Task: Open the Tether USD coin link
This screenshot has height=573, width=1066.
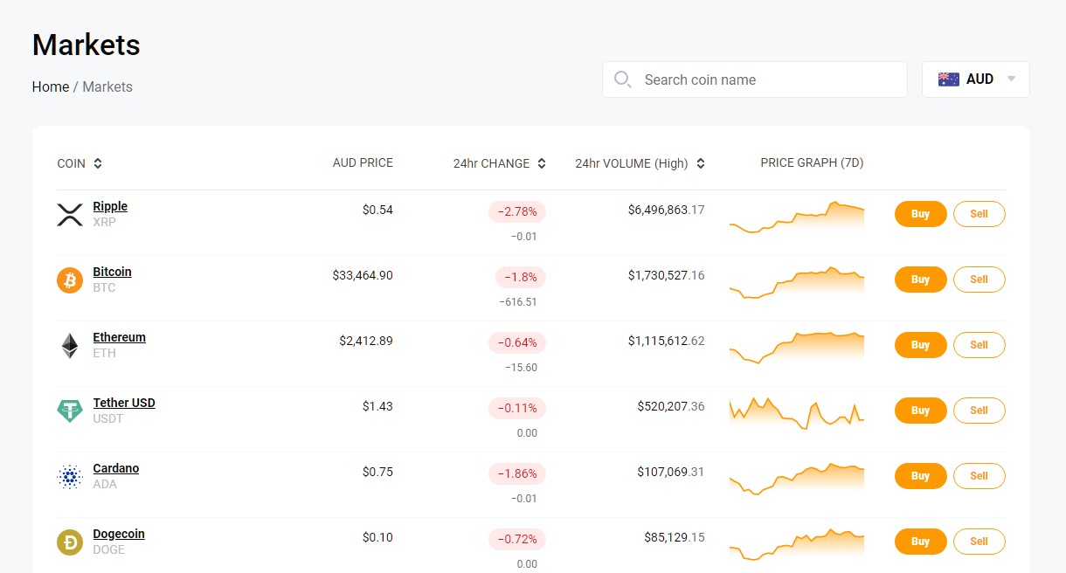Action: pyautogui.click(x=124, y=404)
